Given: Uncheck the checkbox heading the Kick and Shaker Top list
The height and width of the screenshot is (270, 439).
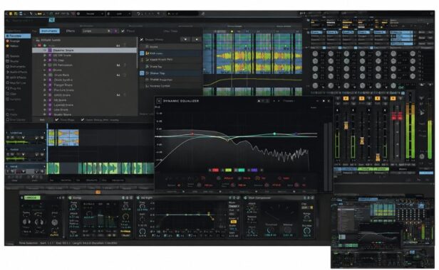Looking at the screenshot, I should tap(142, 40).
